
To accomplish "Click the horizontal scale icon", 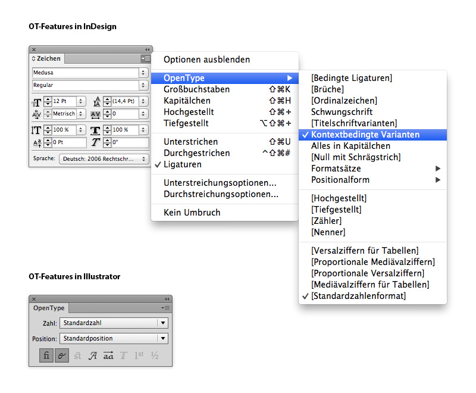I will coord(95,130).
